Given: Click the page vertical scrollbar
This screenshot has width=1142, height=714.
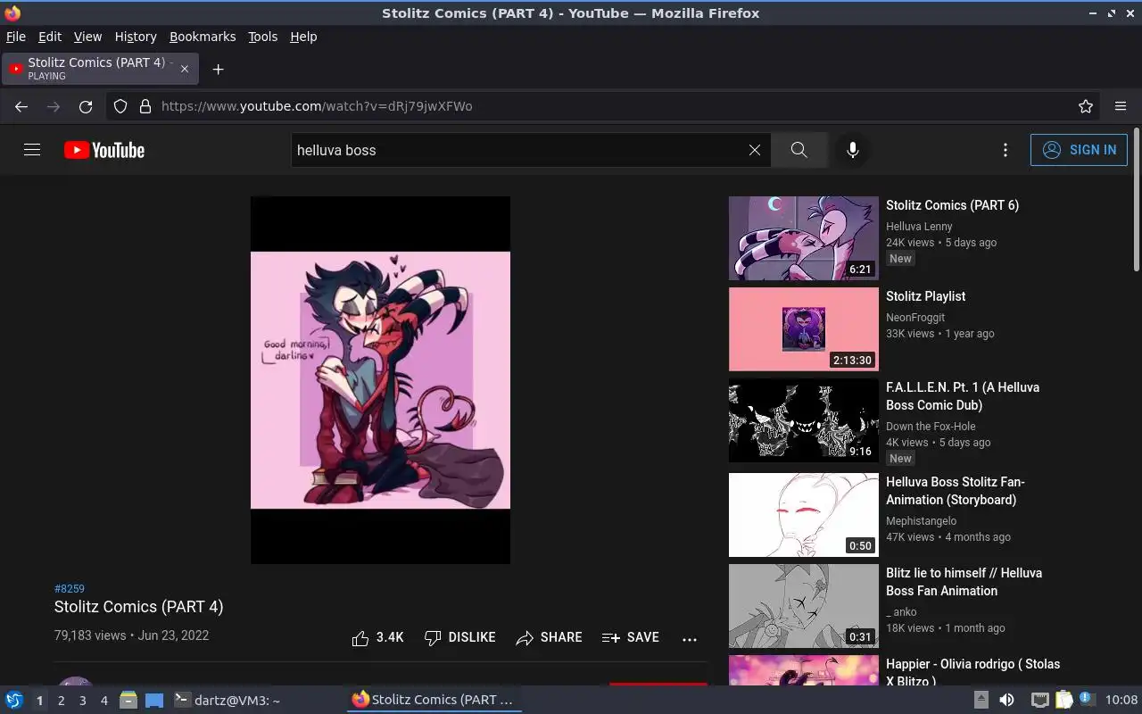Looking at the screenshot, I should coord(1136,200).
